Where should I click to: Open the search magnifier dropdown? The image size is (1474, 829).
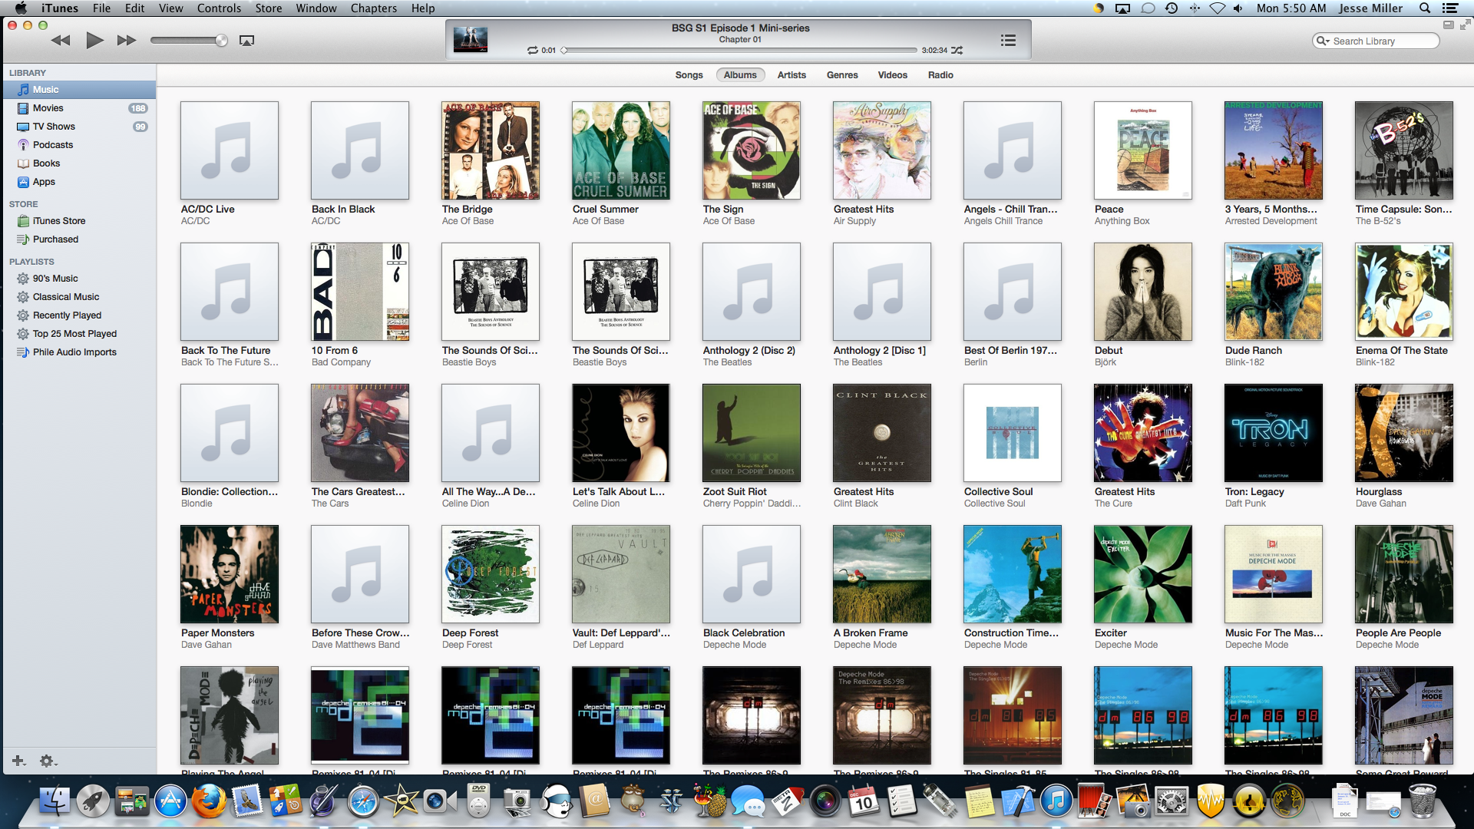tap(1323, 41)
